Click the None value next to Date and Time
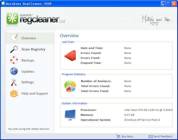Screen dimensions: 178x140 point(128,48)
